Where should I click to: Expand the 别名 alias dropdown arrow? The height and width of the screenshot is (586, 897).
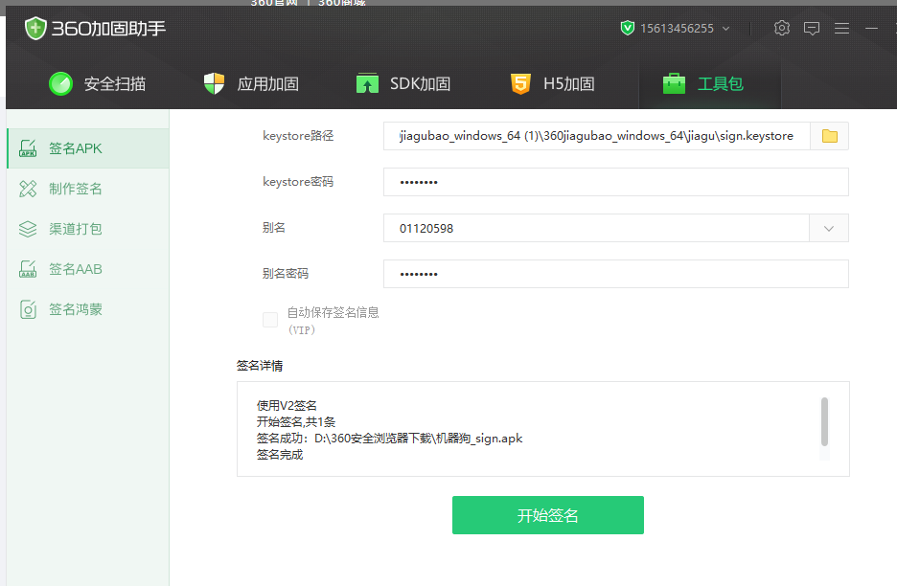[x=828, y=228]
